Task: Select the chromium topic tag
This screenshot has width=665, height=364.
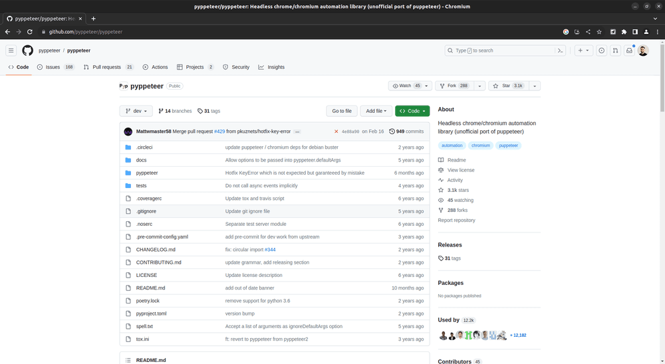Action: click(481, 145)
